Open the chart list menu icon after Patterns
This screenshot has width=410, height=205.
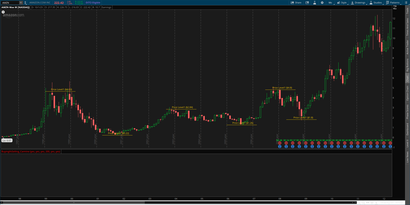[x=406, y=2]
